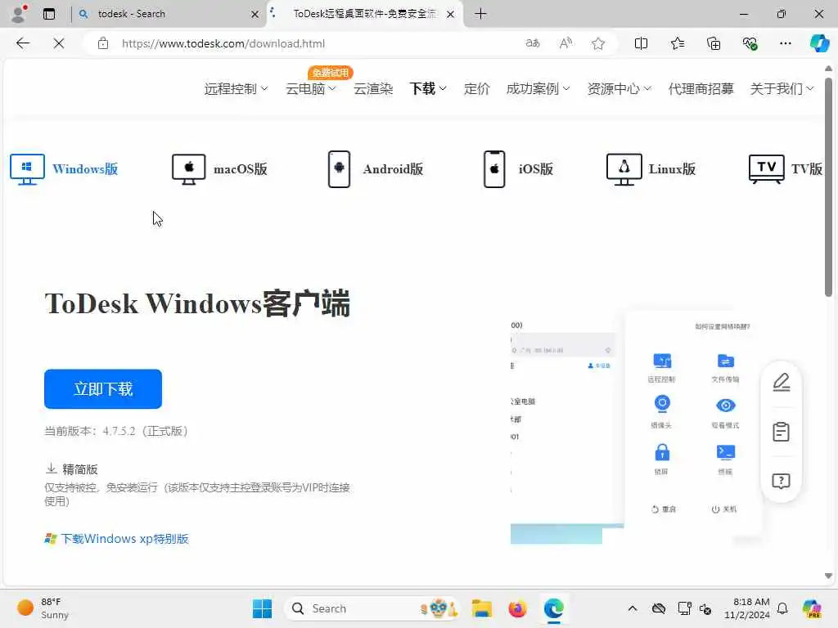Open the 下载Windows xp特别版 link
This screenshot has width=838, height=628.
pos(116,538)
